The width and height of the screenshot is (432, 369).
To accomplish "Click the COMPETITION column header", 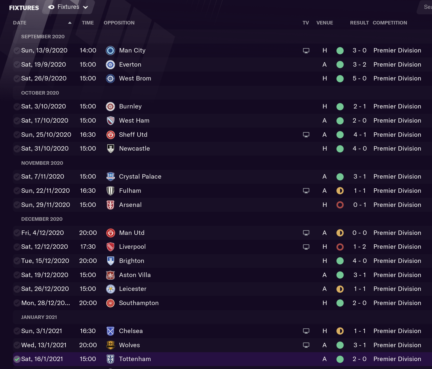I will pos(390,23).
